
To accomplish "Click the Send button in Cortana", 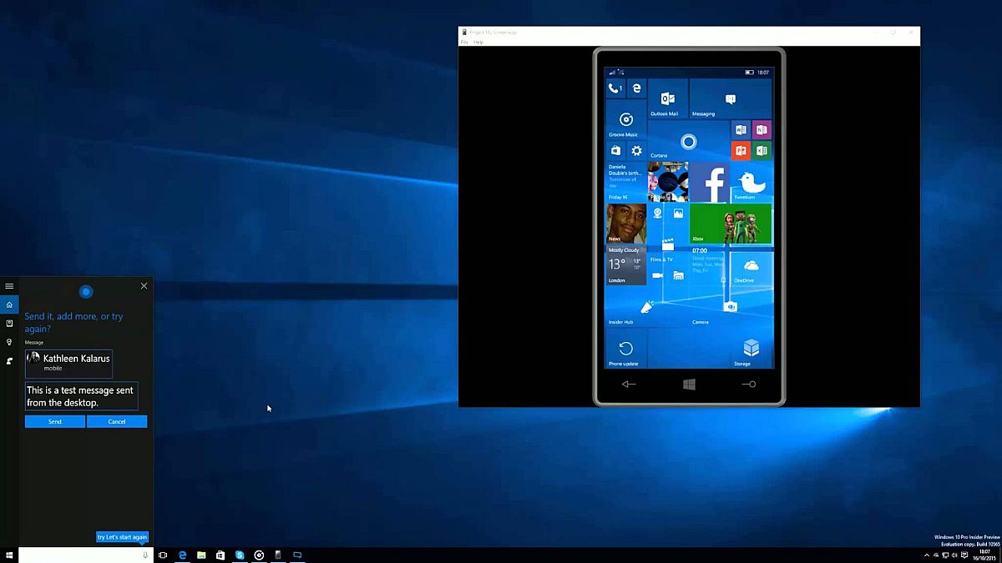I will coord(54,421).
